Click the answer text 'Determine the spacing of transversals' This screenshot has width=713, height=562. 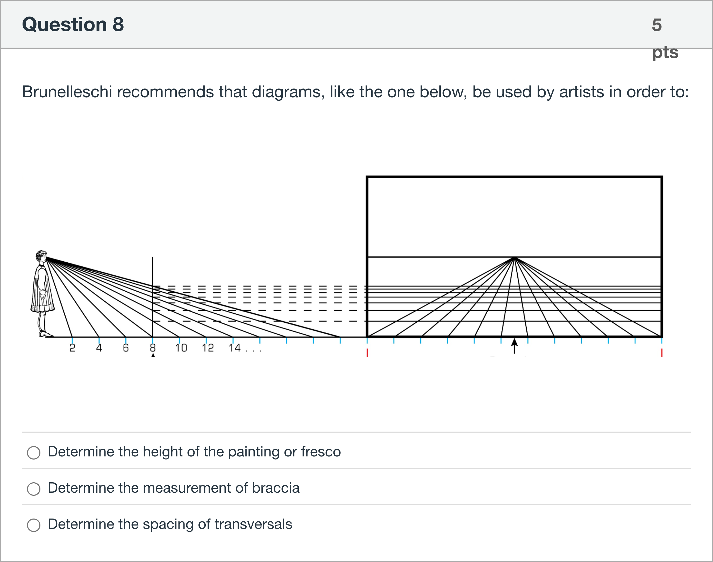coord(170,524)
